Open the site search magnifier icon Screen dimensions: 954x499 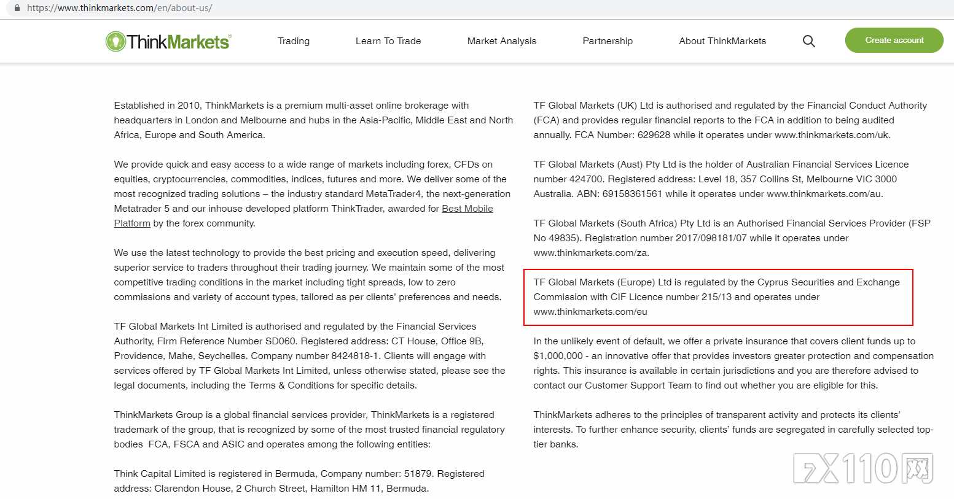tap(809, 41)
